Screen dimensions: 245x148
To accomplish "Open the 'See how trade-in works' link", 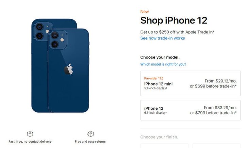I will pos(163,38).
